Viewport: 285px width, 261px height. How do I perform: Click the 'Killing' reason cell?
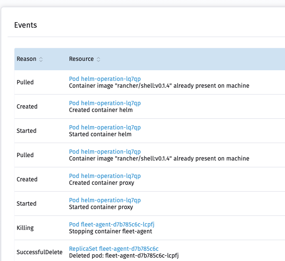(25, 228)
